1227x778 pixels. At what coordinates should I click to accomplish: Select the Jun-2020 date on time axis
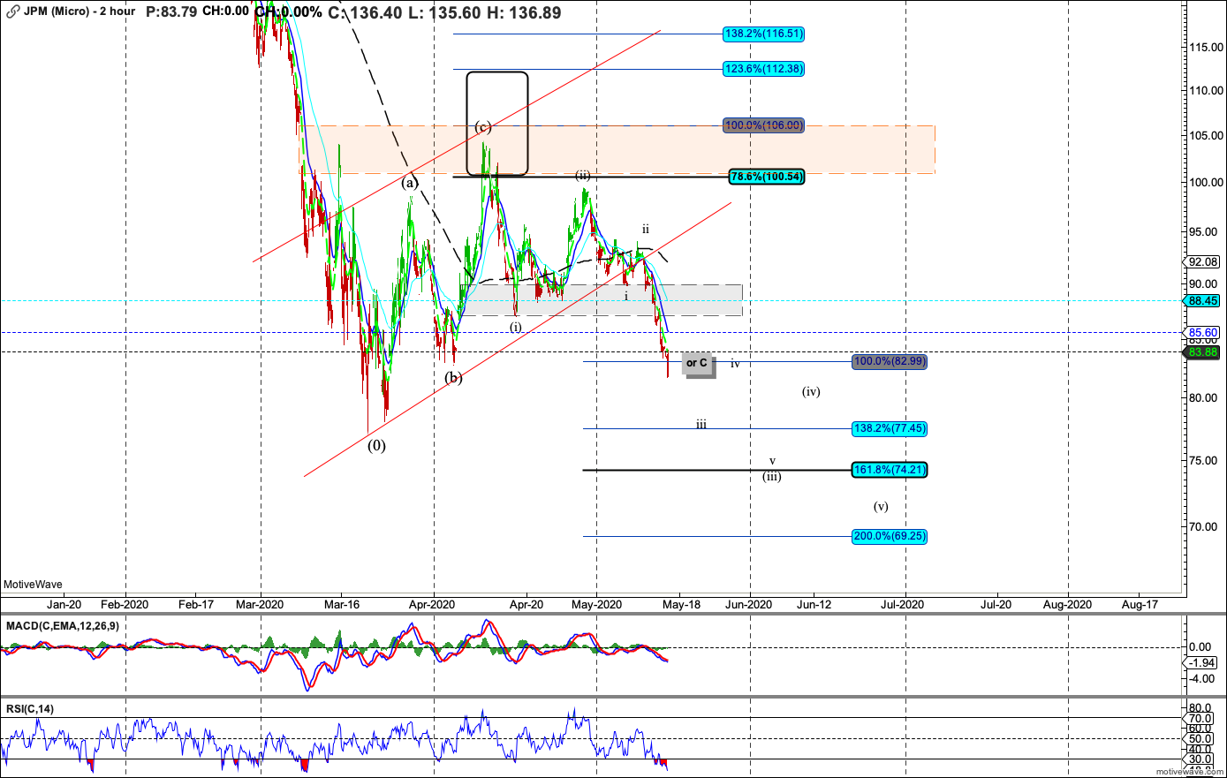749,605
